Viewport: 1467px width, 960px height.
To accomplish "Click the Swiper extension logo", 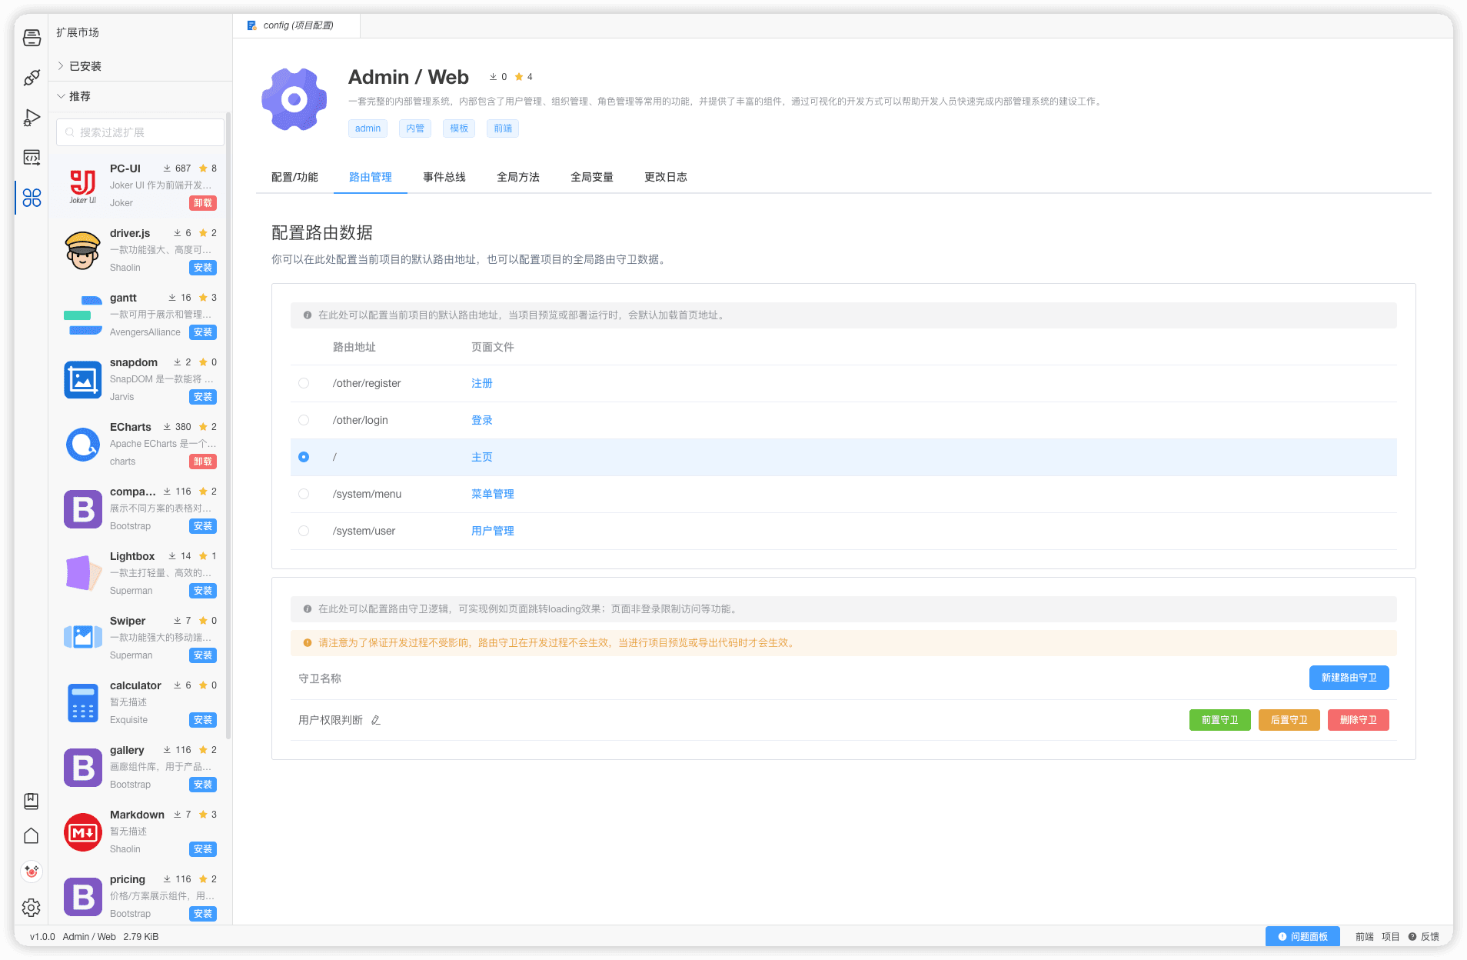I will [83, 638].
